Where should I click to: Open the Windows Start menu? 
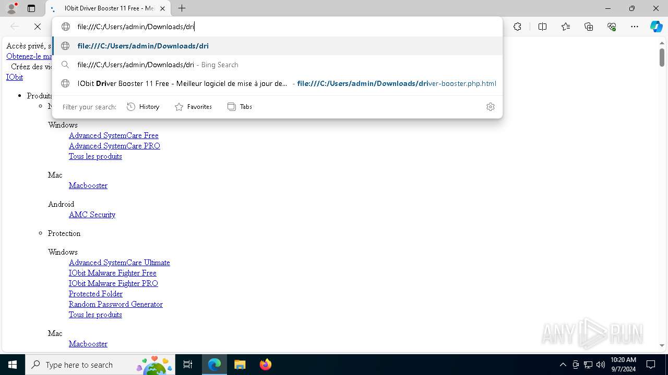point(13,365)
